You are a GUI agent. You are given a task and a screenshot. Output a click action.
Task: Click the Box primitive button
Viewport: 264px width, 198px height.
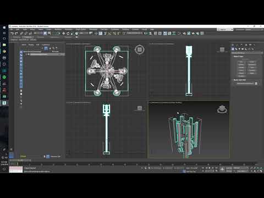241,62
